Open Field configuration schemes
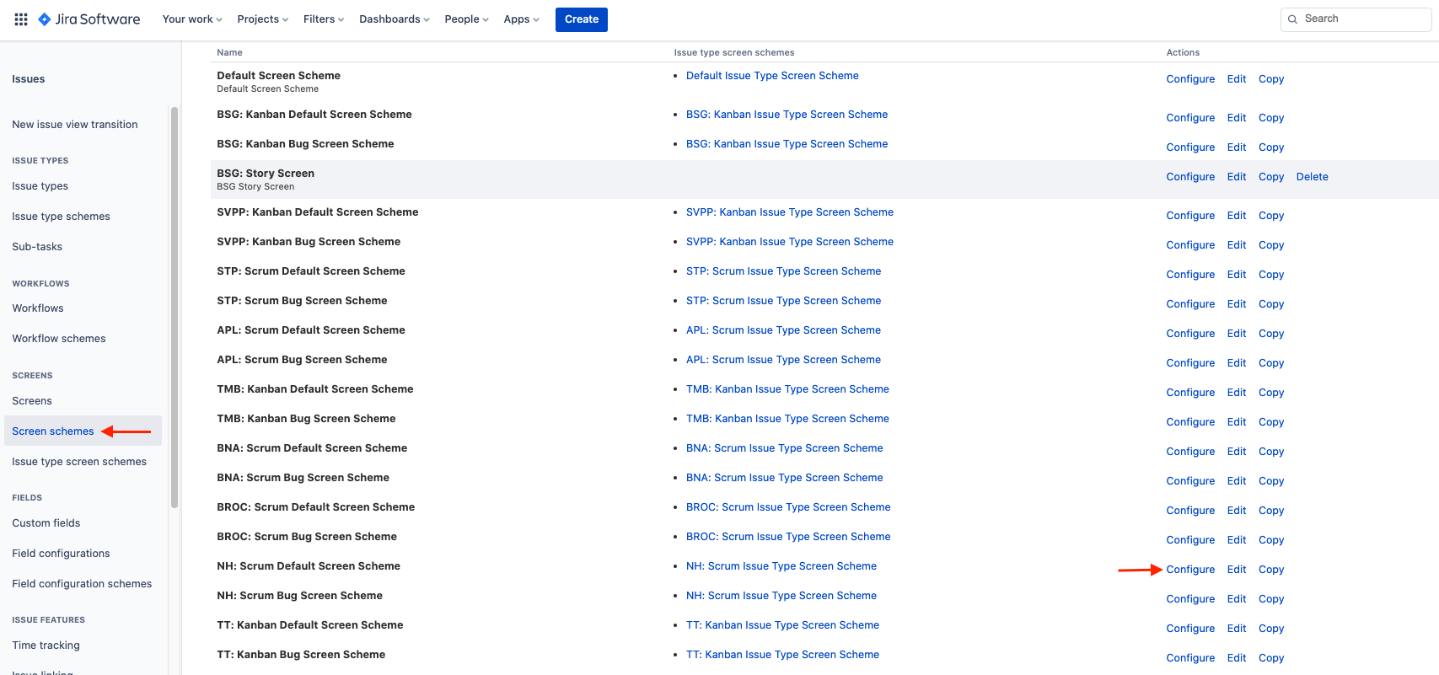The image size is (1439, 675). tap(82, 584)
